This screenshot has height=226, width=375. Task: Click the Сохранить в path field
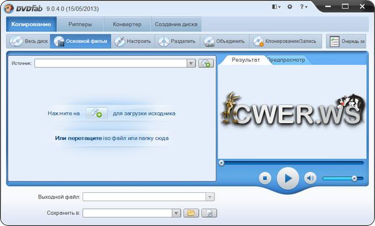point(127,213)
